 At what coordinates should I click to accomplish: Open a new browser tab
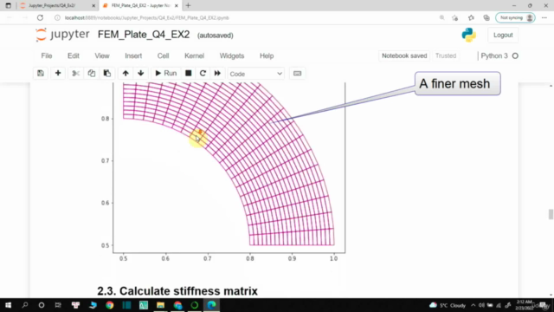[x=188, y=5]
